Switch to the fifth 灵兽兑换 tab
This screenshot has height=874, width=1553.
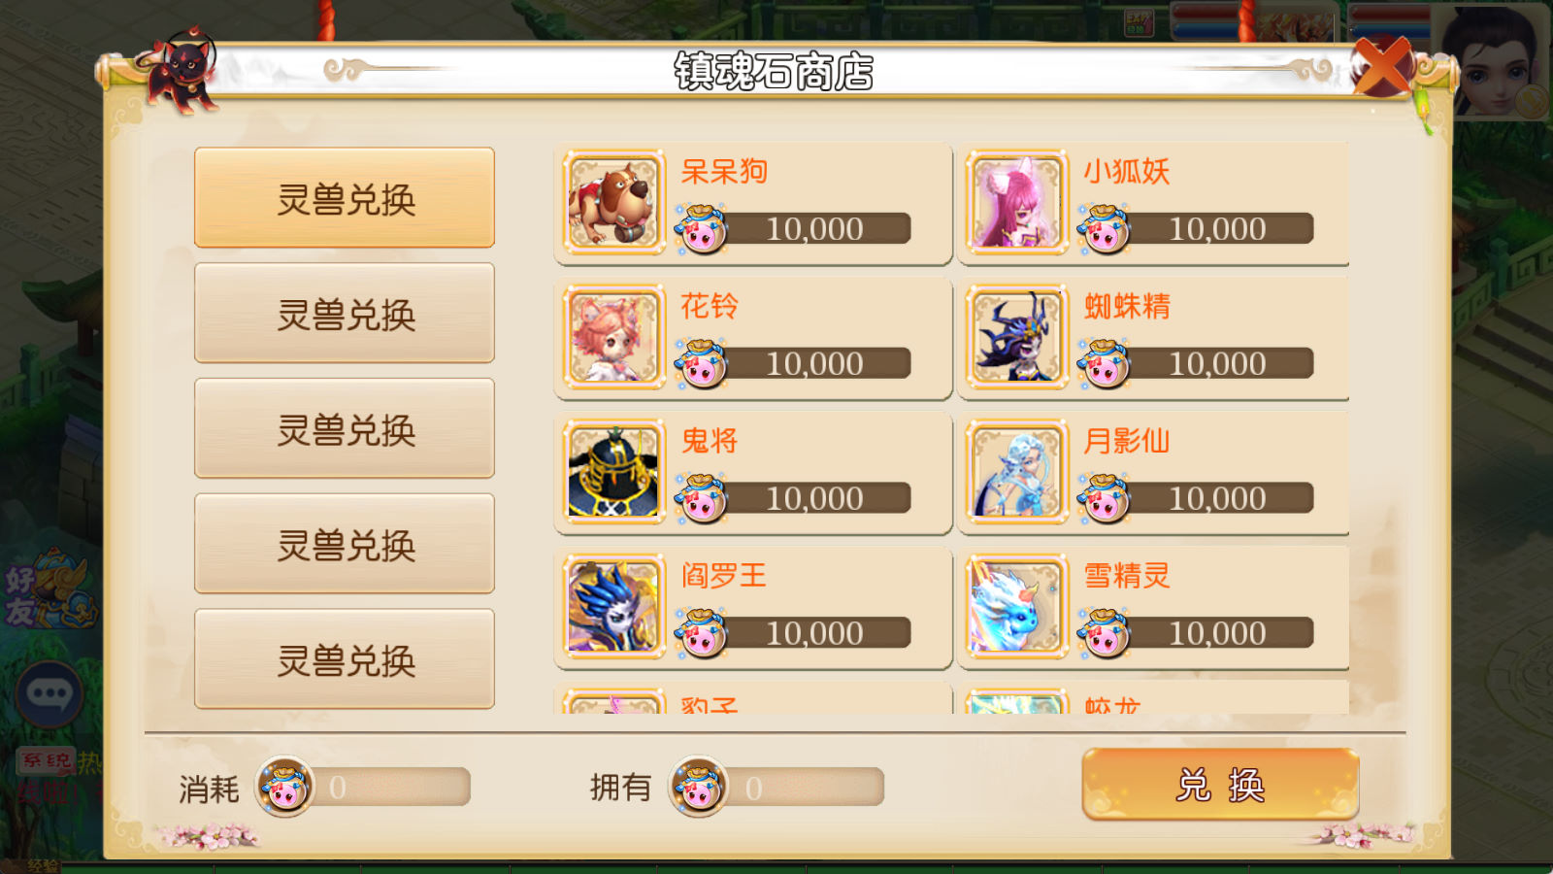click(345, 659)
